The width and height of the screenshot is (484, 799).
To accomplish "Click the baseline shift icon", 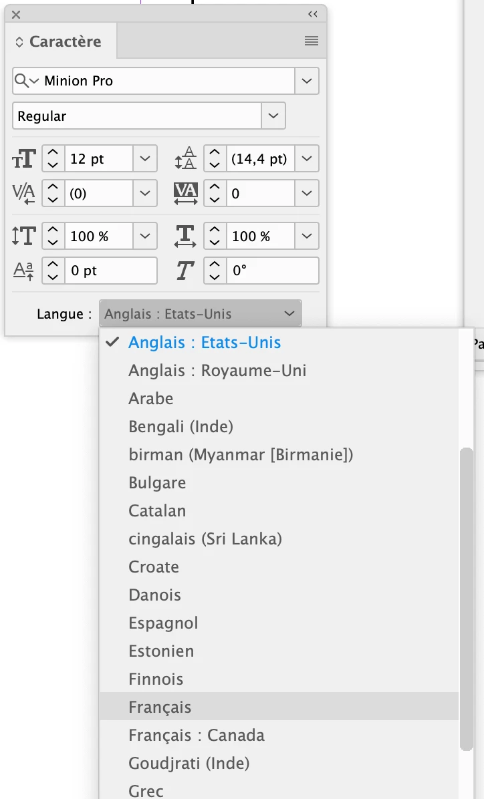I will 23,271.
